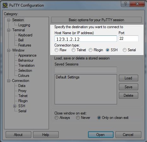Select the Raw connection type
The width and height of the screenshot is (147, 142).
point(56,50)
